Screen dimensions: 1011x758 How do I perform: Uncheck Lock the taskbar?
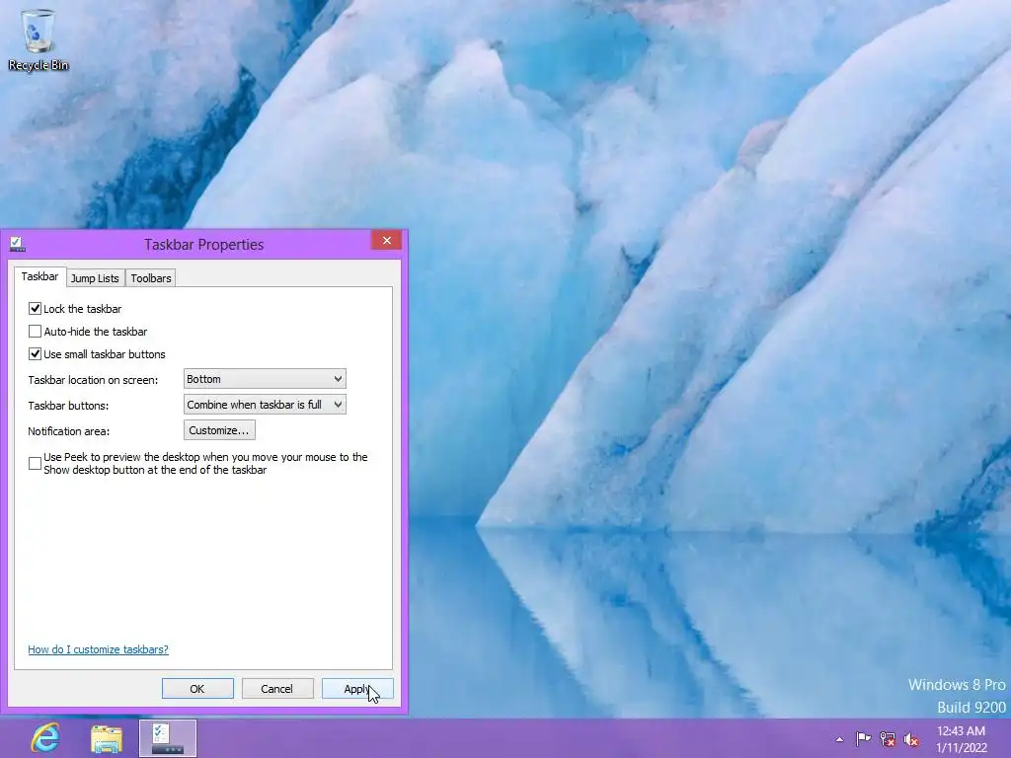click(x=35, y=309)
